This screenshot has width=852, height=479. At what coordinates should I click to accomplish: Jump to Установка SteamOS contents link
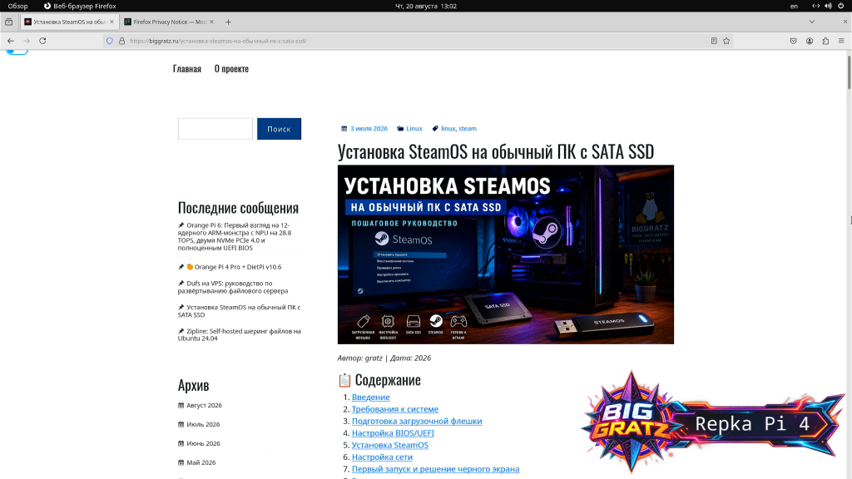pyautogui.click(x=390, y=445)
